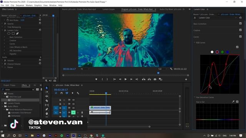Select free draw bezier mask pen
246x138 pixels.
coord(17,33)
